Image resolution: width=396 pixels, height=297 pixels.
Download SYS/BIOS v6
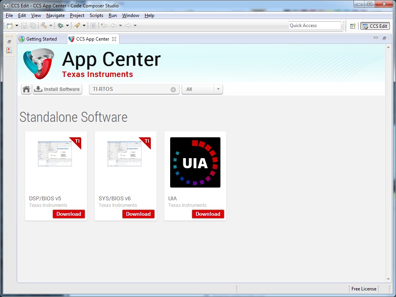point(138,214)
